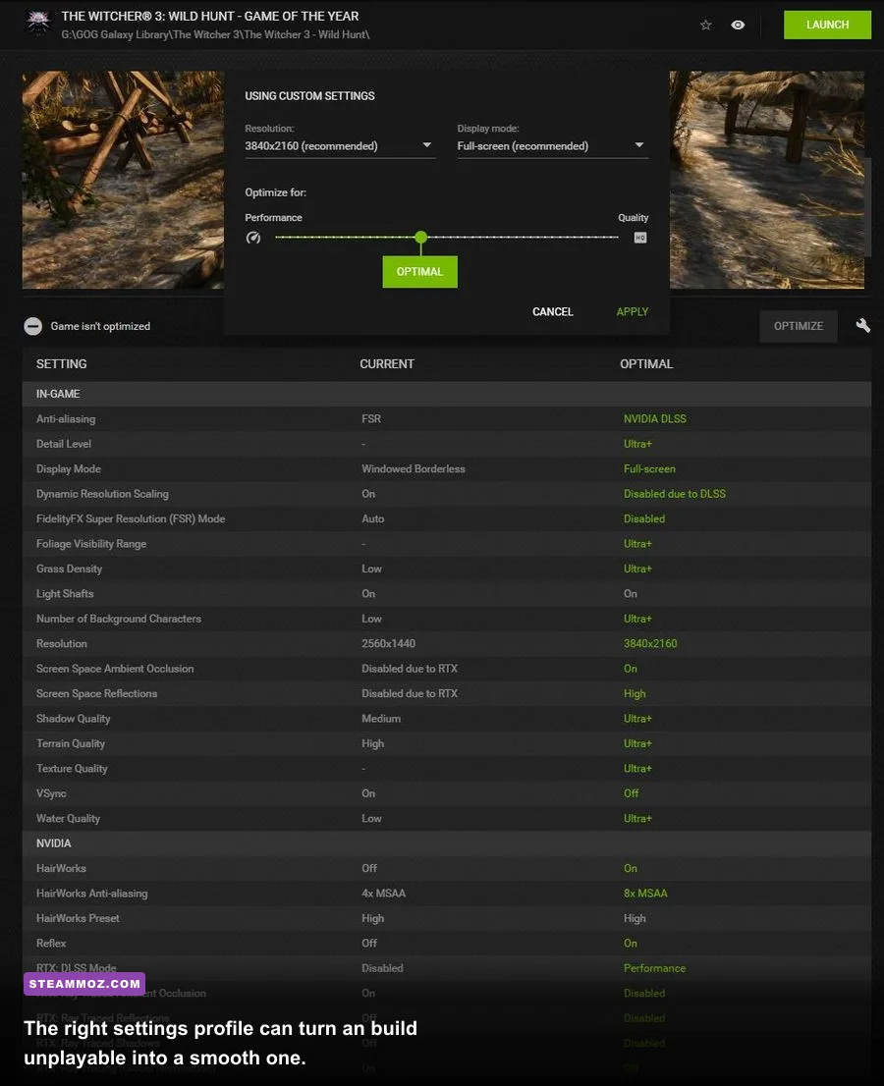Select the Shadow Quality row
Viewport: 884px width, 1086px height.
point(447,718)
